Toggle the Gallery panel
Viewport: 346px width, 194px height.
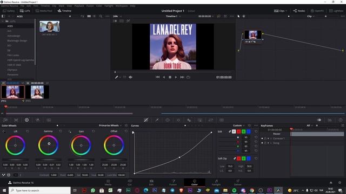coord(9,11)
